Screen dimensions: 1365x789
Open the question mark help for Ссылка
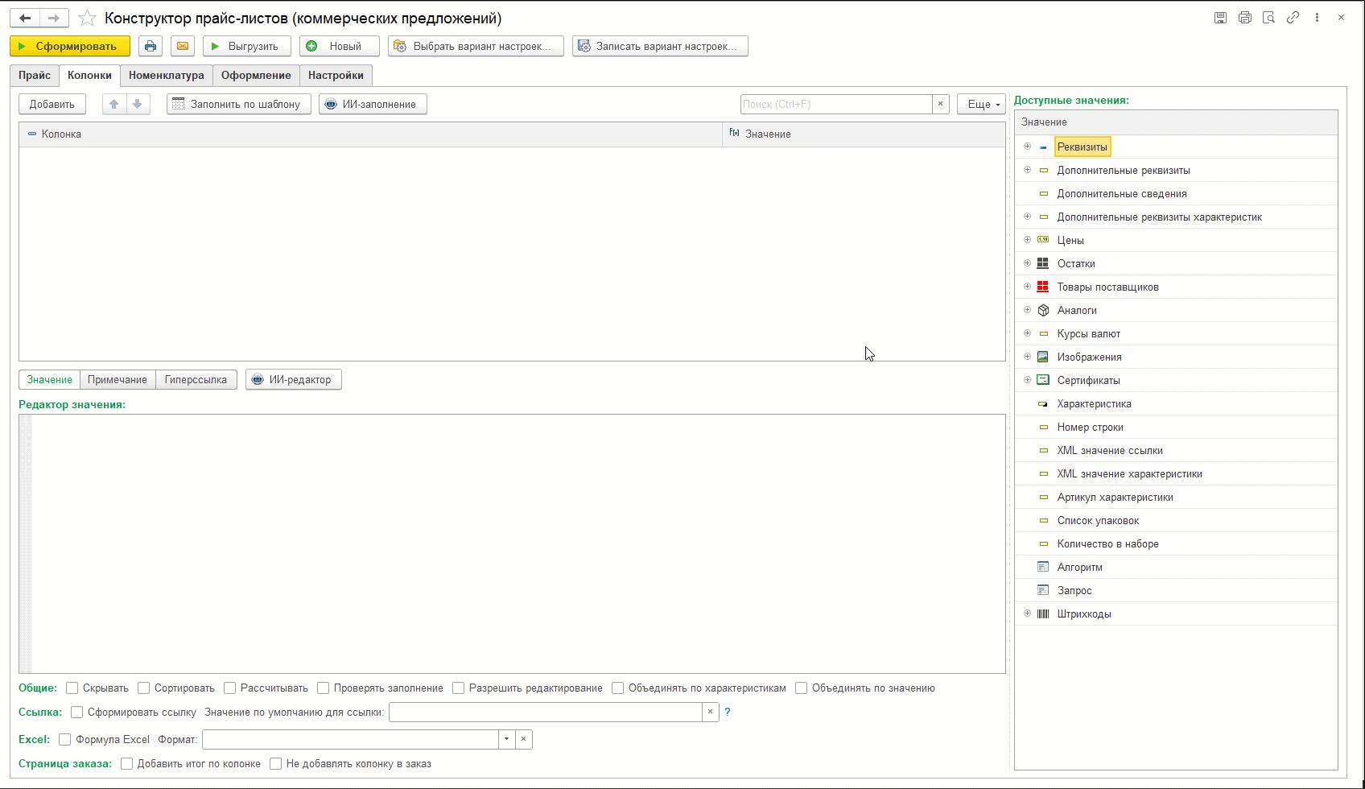tap(728, 712)
